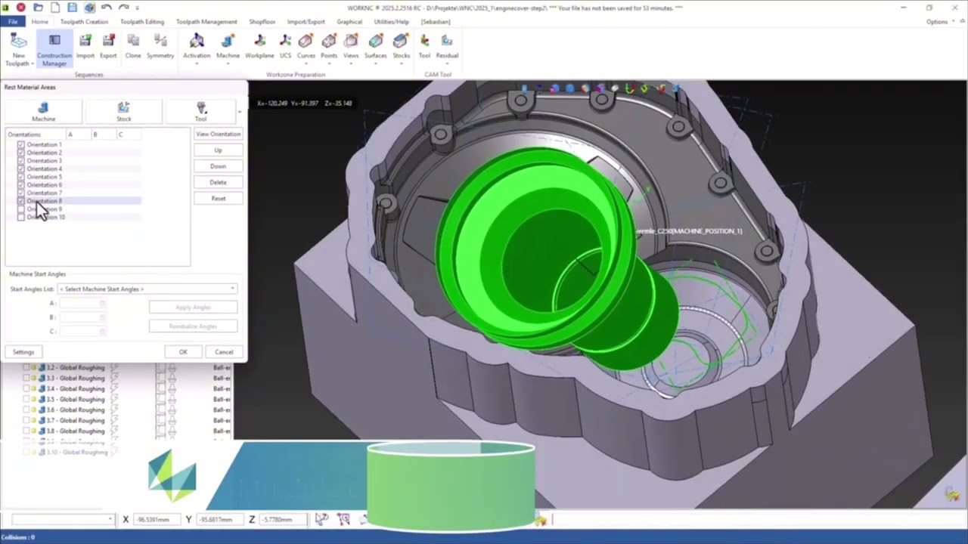Click the Stock button in the dialog
This screenshot has width=968, height=544.
coord(124,112)
